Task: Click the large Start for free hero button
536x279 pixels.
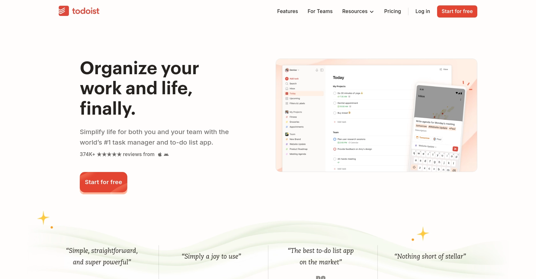Action: pos(103,182)
